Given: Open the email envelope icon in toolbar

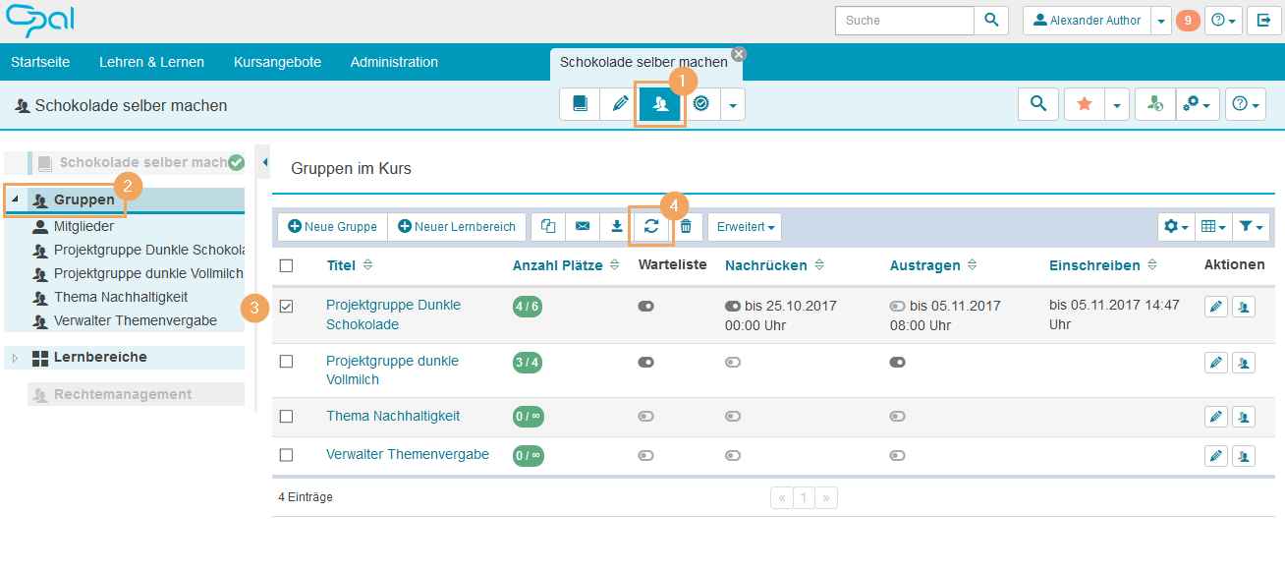Looking at the screenshot, I should [x=582, y=226].
